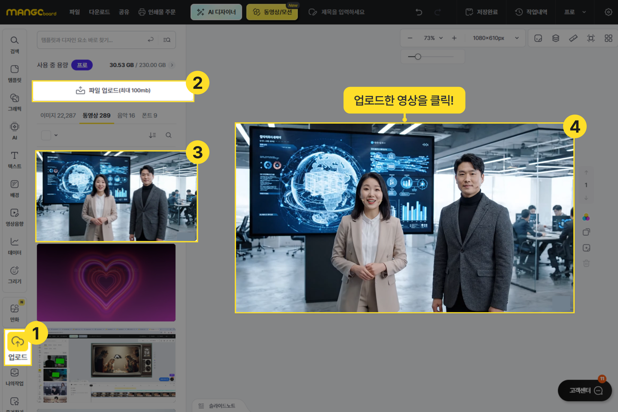Click the zoom slider handle

tap(418, 57)
